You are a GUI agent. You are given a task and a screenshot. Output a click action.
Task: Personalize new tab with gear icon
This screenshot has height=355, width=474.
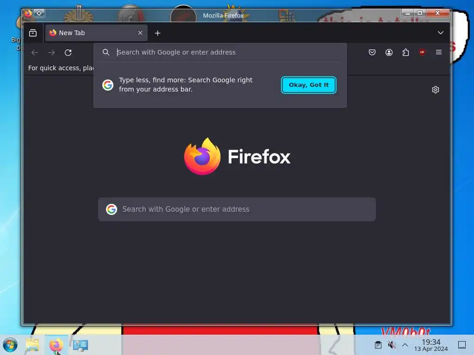click(435, 90)
